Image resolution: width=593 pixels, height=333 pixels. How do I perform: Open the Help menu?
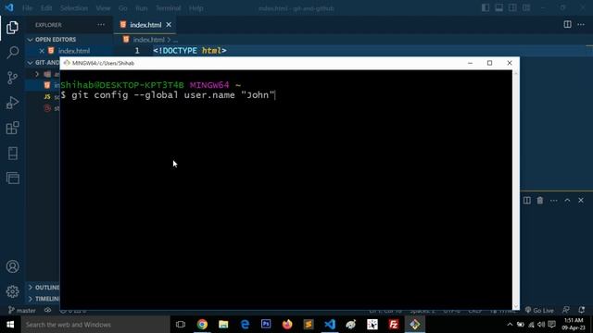click(x=196, y=8)
